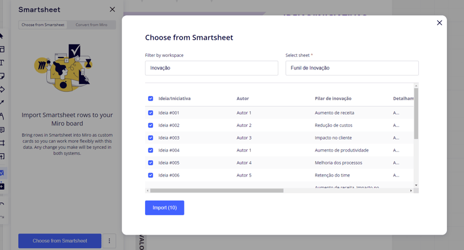Viewport: 464px width, 250px height.
Task: Click the Import (10) button
Action: [x=165, y=208]
